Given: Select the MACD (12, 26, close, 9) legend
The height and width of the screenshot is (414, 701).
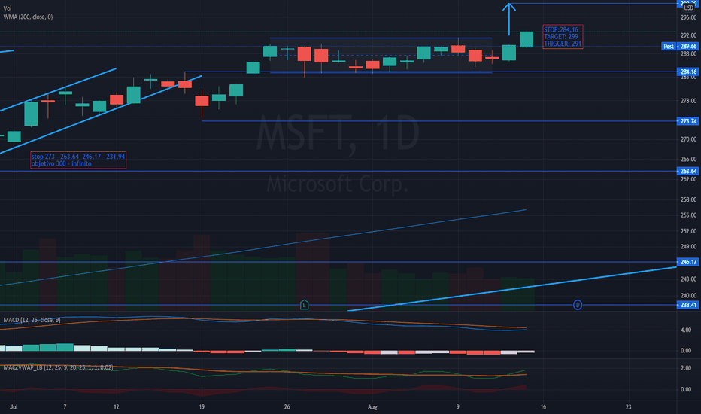Looking at the screenshot, I should [32, 320].
